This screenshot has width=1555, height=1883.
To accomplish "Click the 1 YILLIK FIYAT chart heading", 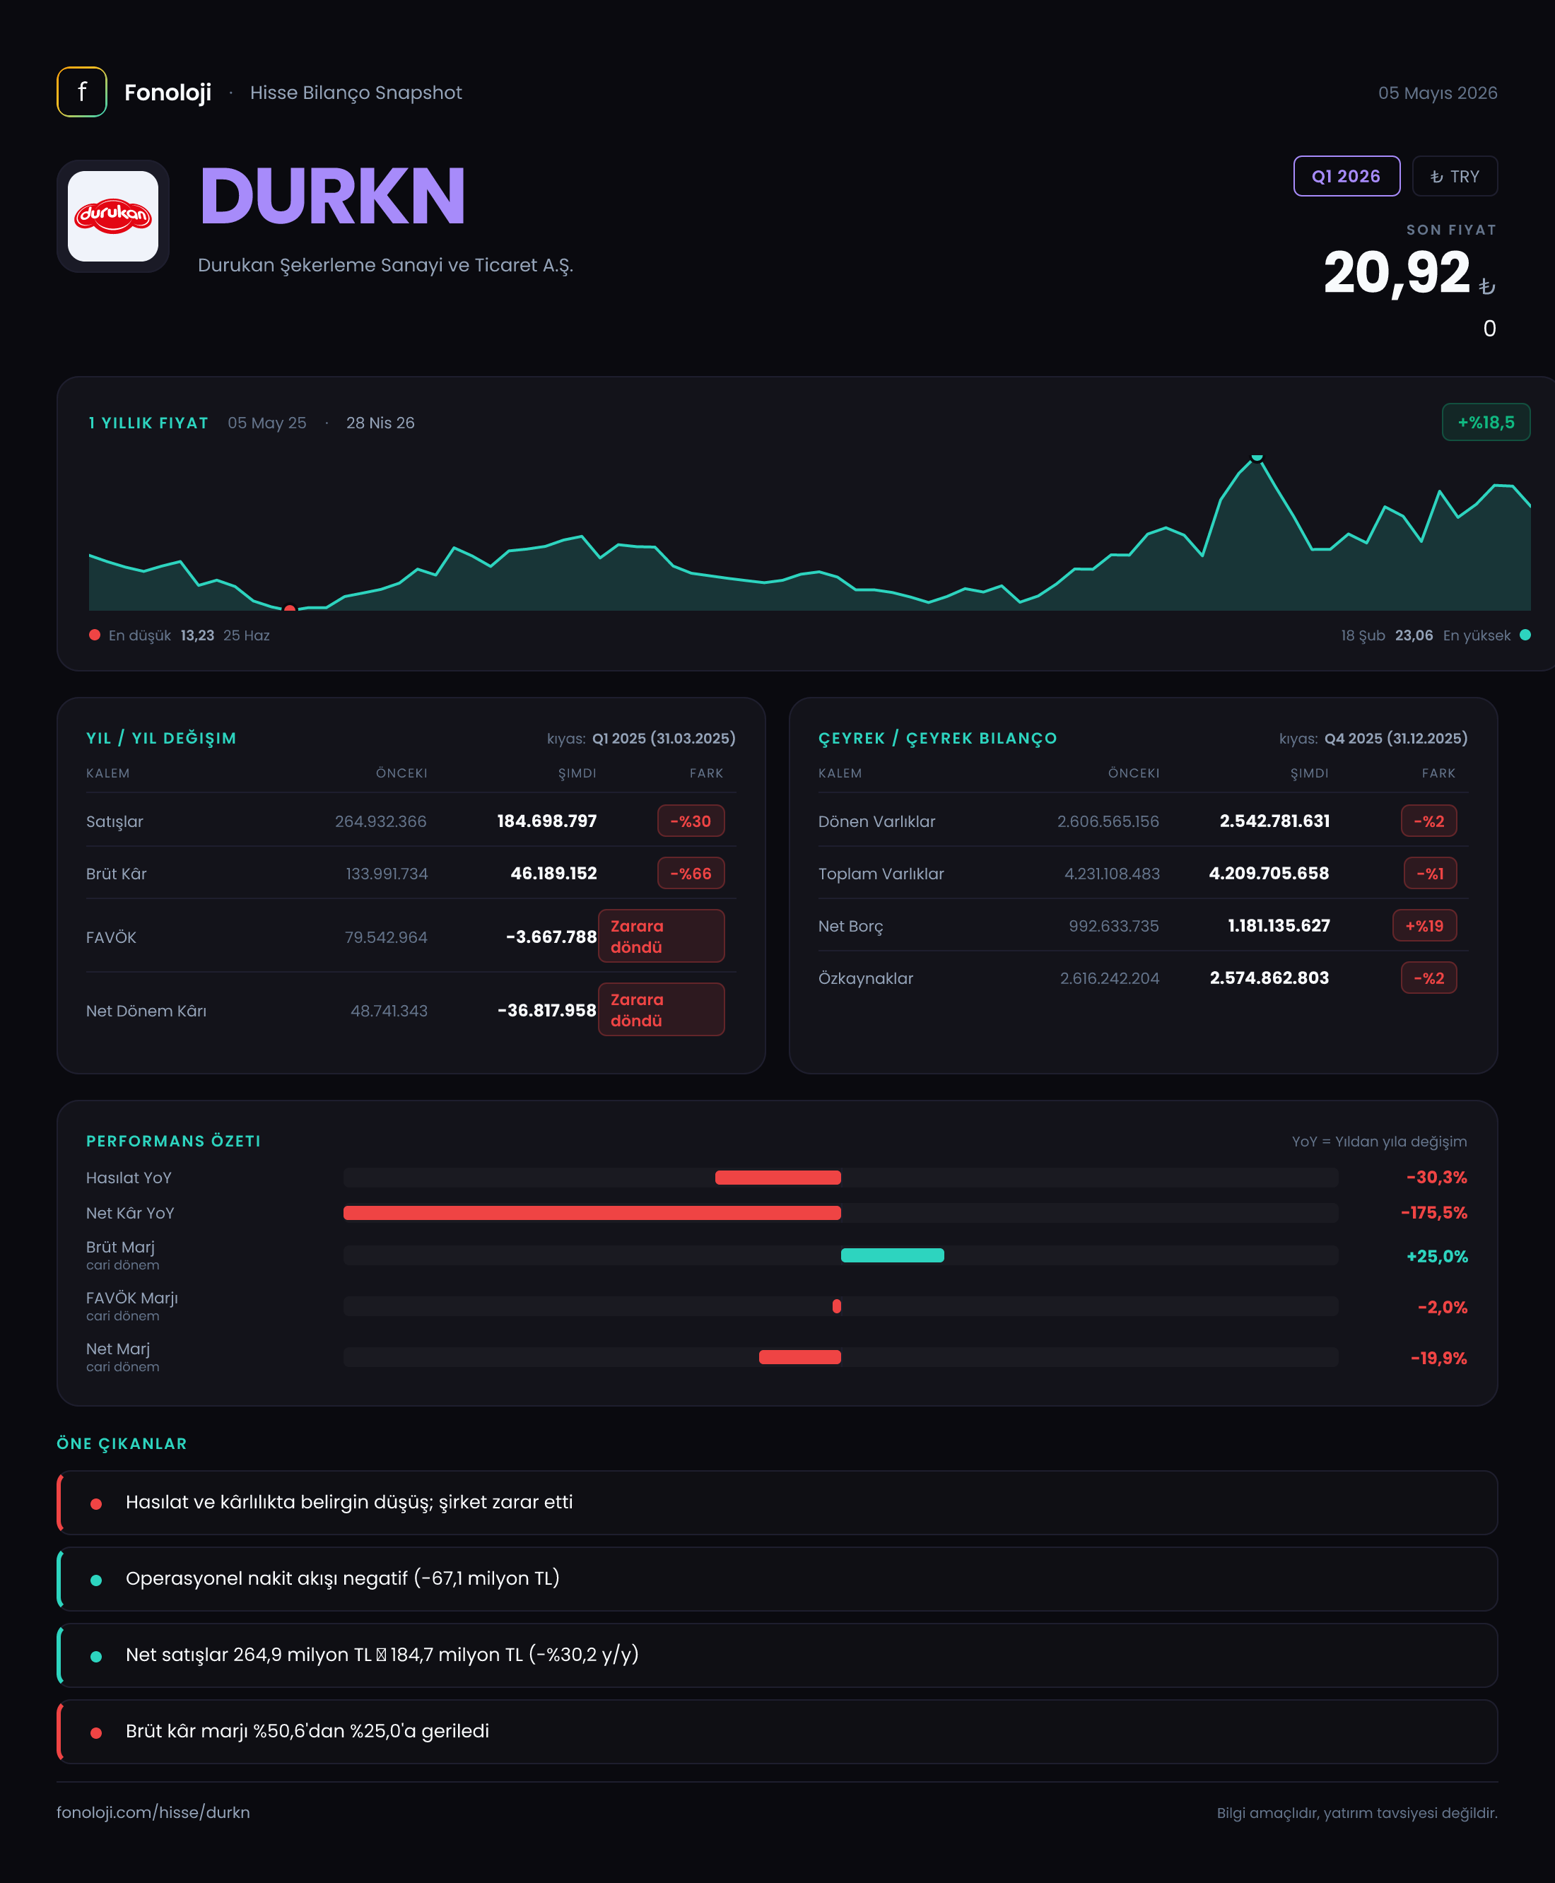I will click(148, 423).
